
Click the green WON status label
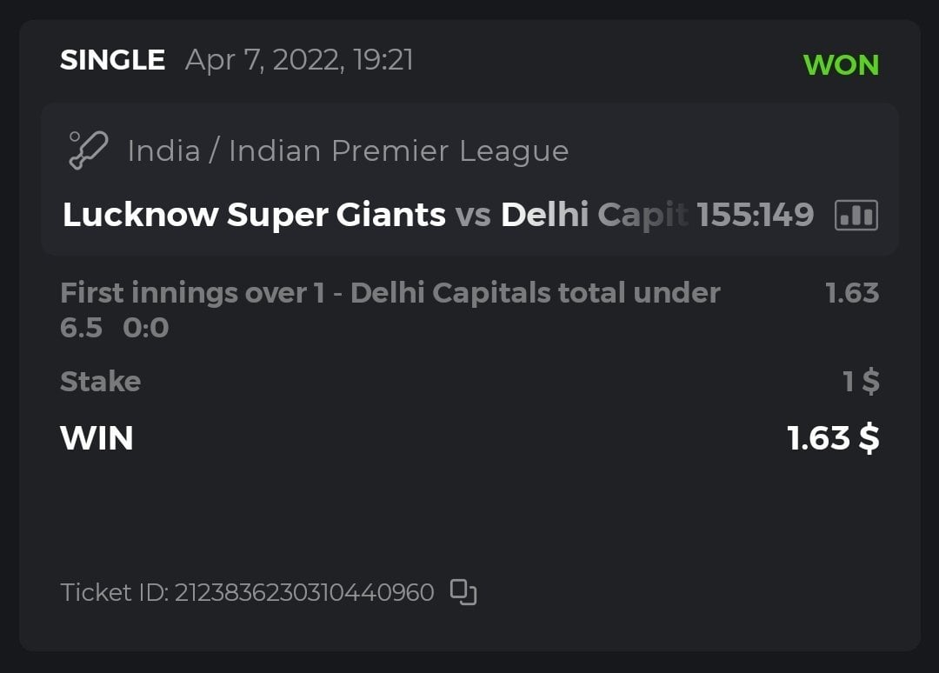(x=841, y=65)
